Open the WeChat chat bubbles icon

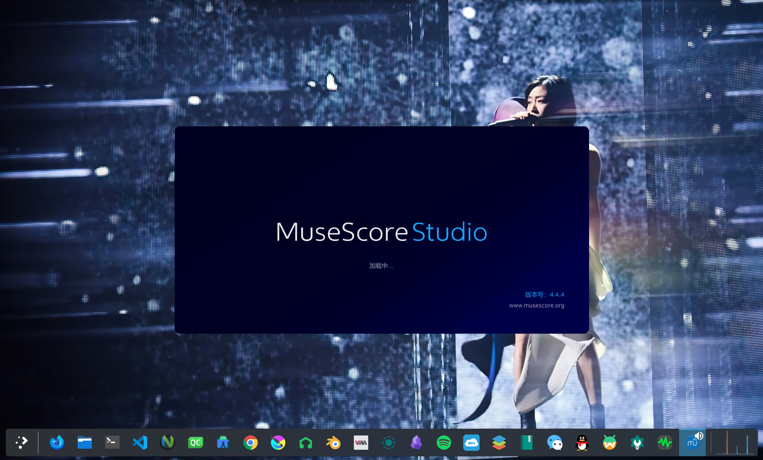click(x=555, y=443)
